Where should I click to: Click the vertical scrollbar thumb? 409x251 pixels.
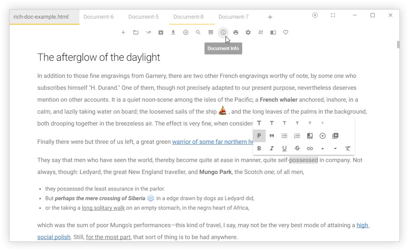pos(398,44)
